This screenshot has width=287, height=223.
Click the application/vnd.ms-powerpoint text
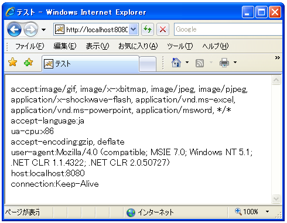(x=72, y=111)
